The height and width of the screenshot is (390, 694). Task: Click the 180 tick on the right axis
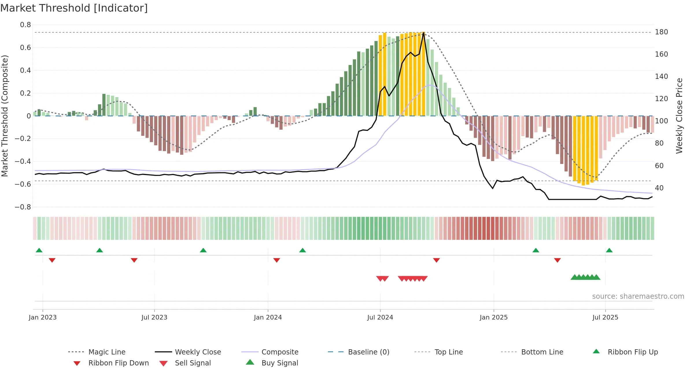click(x=662, y=32)
